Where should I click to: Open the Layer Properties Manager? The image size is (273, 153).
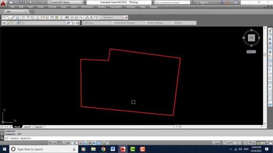click(4, 23)
